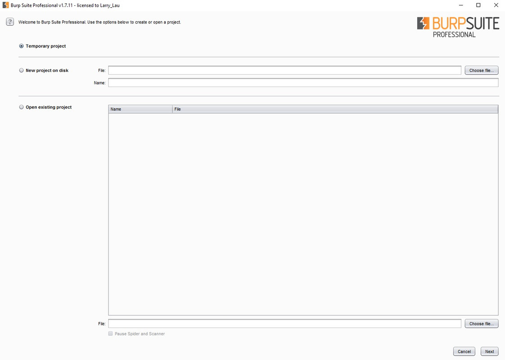Click the existing project File path field
This screenshot has height=360, width=505.
click(285, 324)
